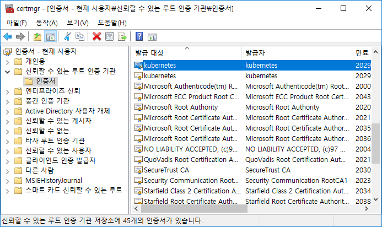
Task: Sort by the 발급 대상 column header
Action: coord(187,53)
